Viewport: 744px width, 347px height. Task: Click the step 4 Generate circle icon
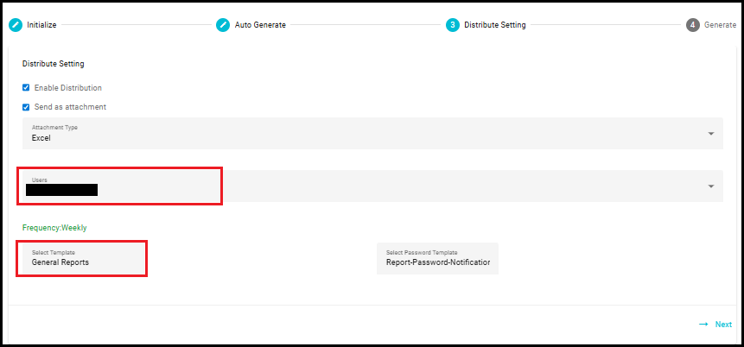point(693,25)
